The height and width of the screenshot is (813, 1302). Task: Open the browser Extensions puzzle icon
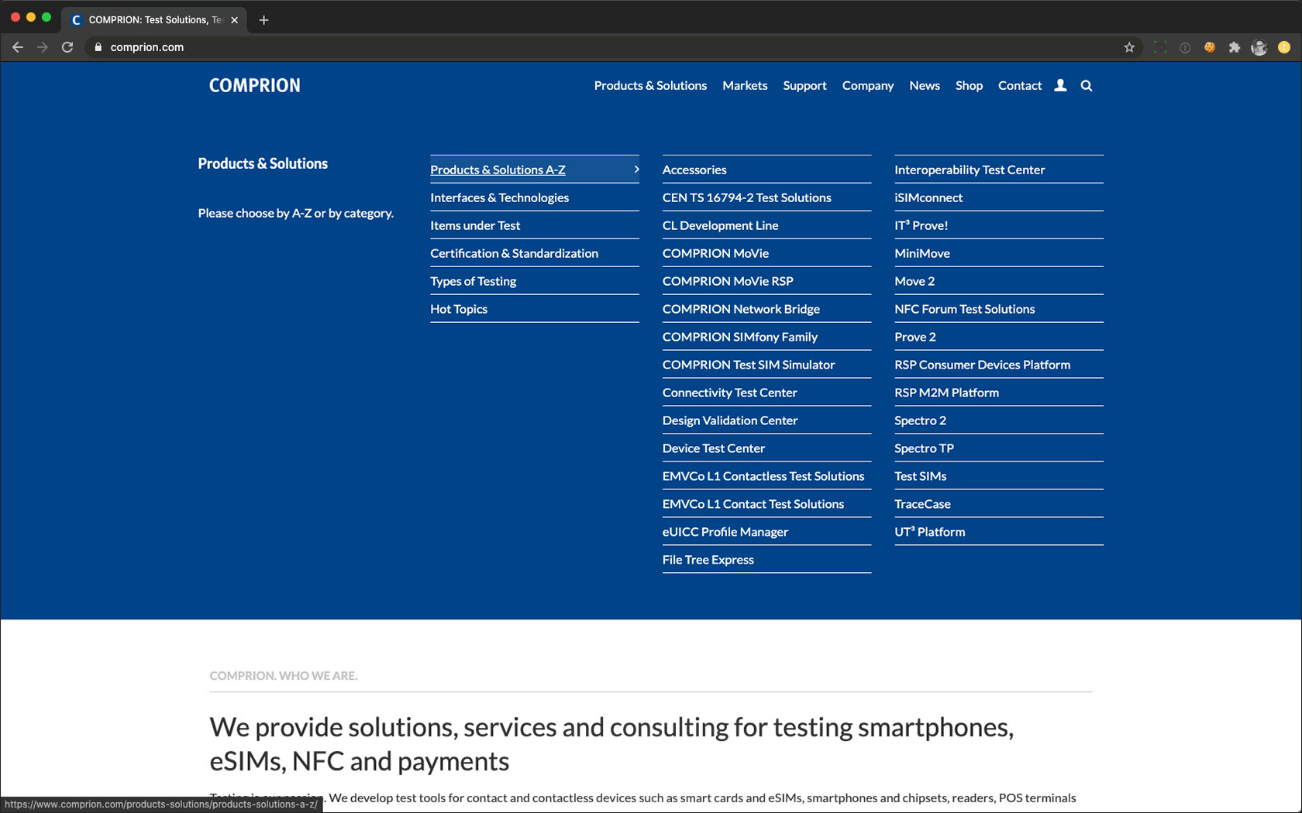(1234, 47)
